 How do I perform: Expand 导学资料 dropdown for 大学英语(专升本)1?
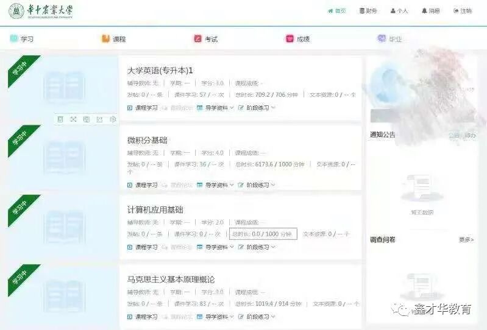[215, 108]
